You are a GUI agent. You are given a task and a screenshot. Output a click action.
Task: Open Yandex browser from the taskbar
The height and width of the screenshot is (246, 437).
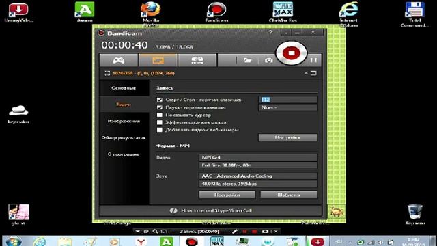(x=141, y=241)
